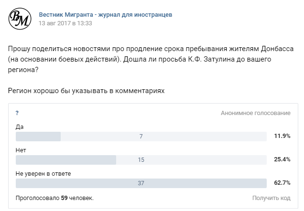Click the Проголосовало 59 человек text
This screenshot has height=211, width=304.
tap(54, 197)
